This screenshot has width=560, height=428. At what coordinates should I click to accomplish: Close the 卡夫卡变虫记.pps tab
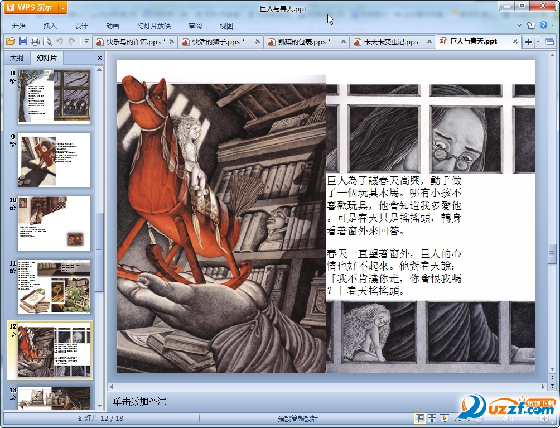coord(429,41)
